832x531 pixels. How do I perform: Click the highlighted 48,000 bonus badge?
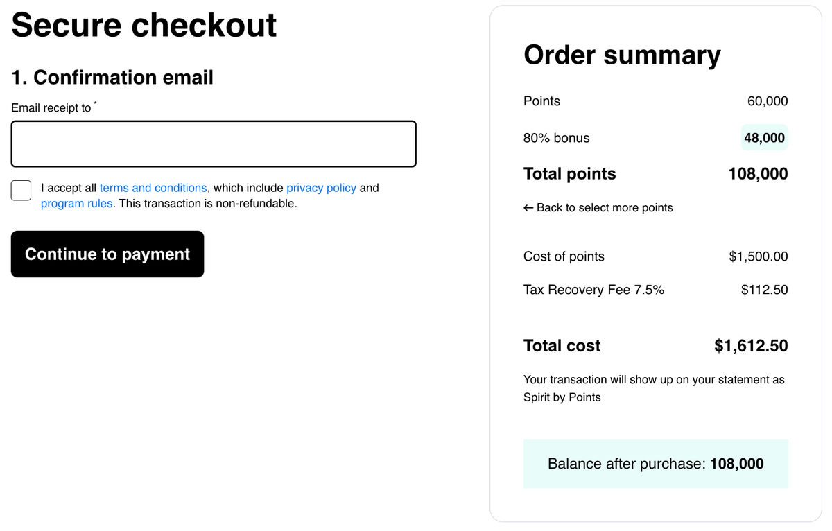point(764,137)
